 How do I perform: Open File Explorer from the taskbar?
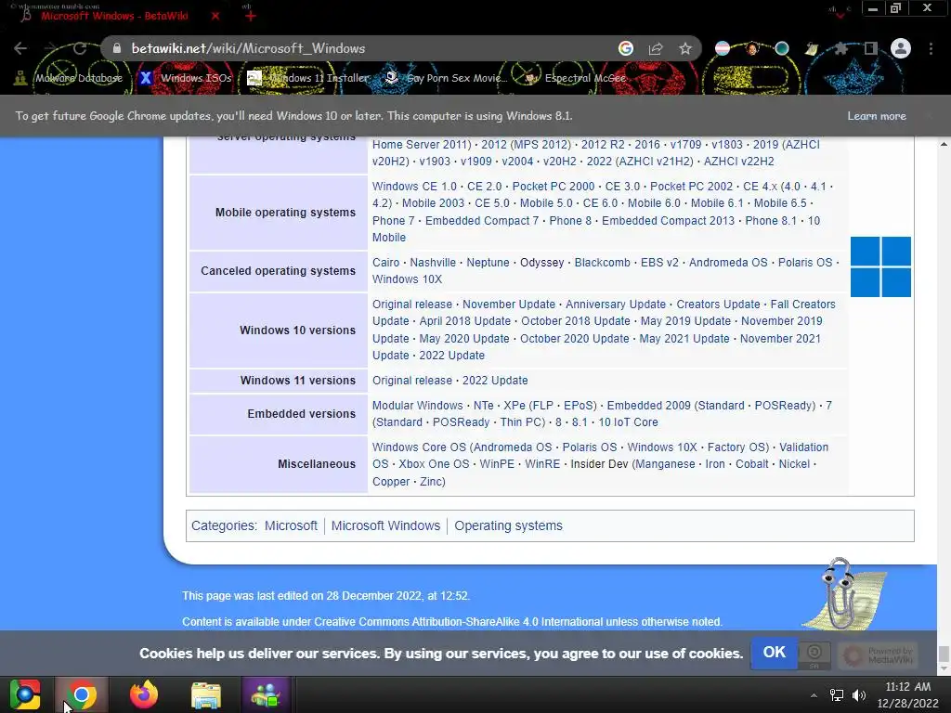click(x=205, y=694)
